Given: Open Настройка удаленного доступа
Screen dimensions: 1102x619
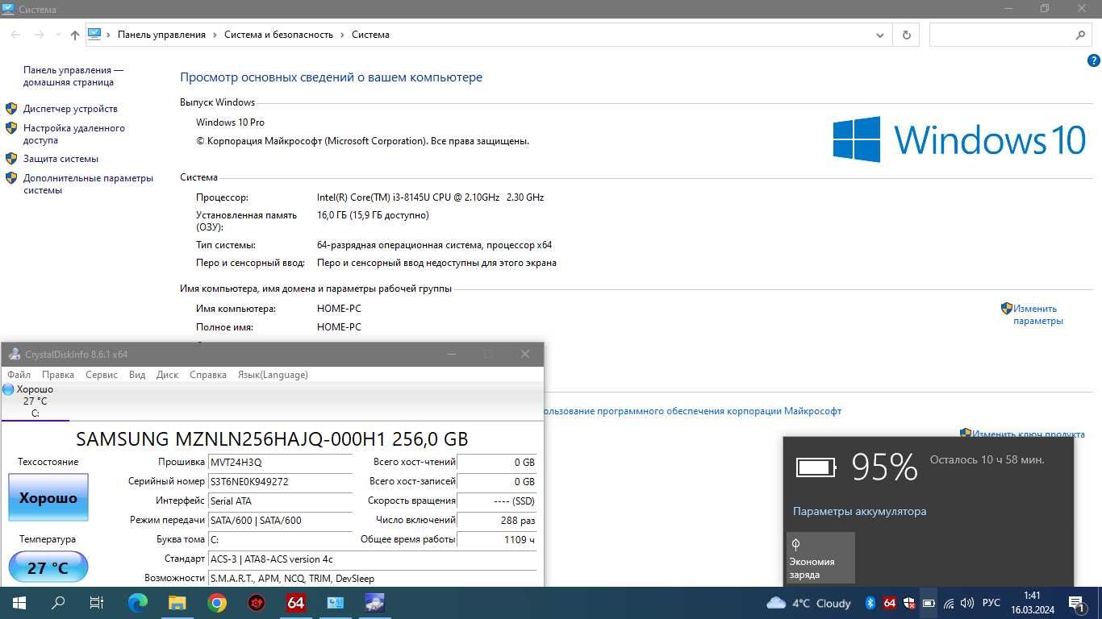Looking at the screenshot, I should tap(73, 134).
